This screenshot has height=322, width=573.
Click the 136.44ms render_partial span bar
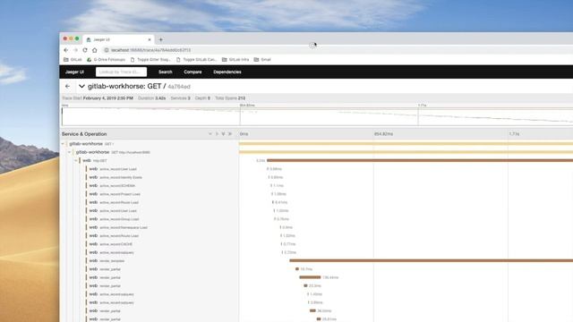[x=310, y=277]
